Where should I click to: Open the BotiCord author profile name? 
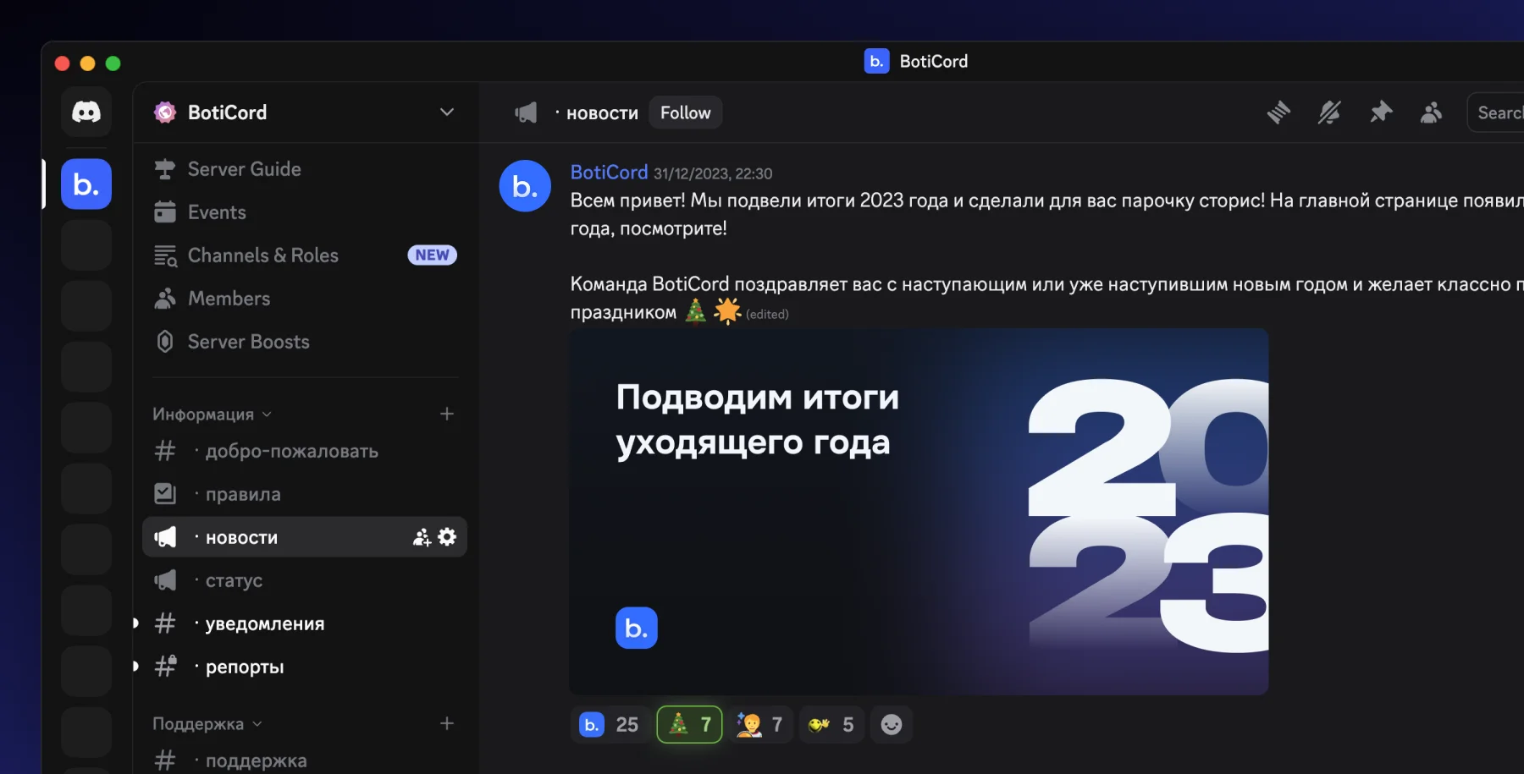tap(609, 172)
